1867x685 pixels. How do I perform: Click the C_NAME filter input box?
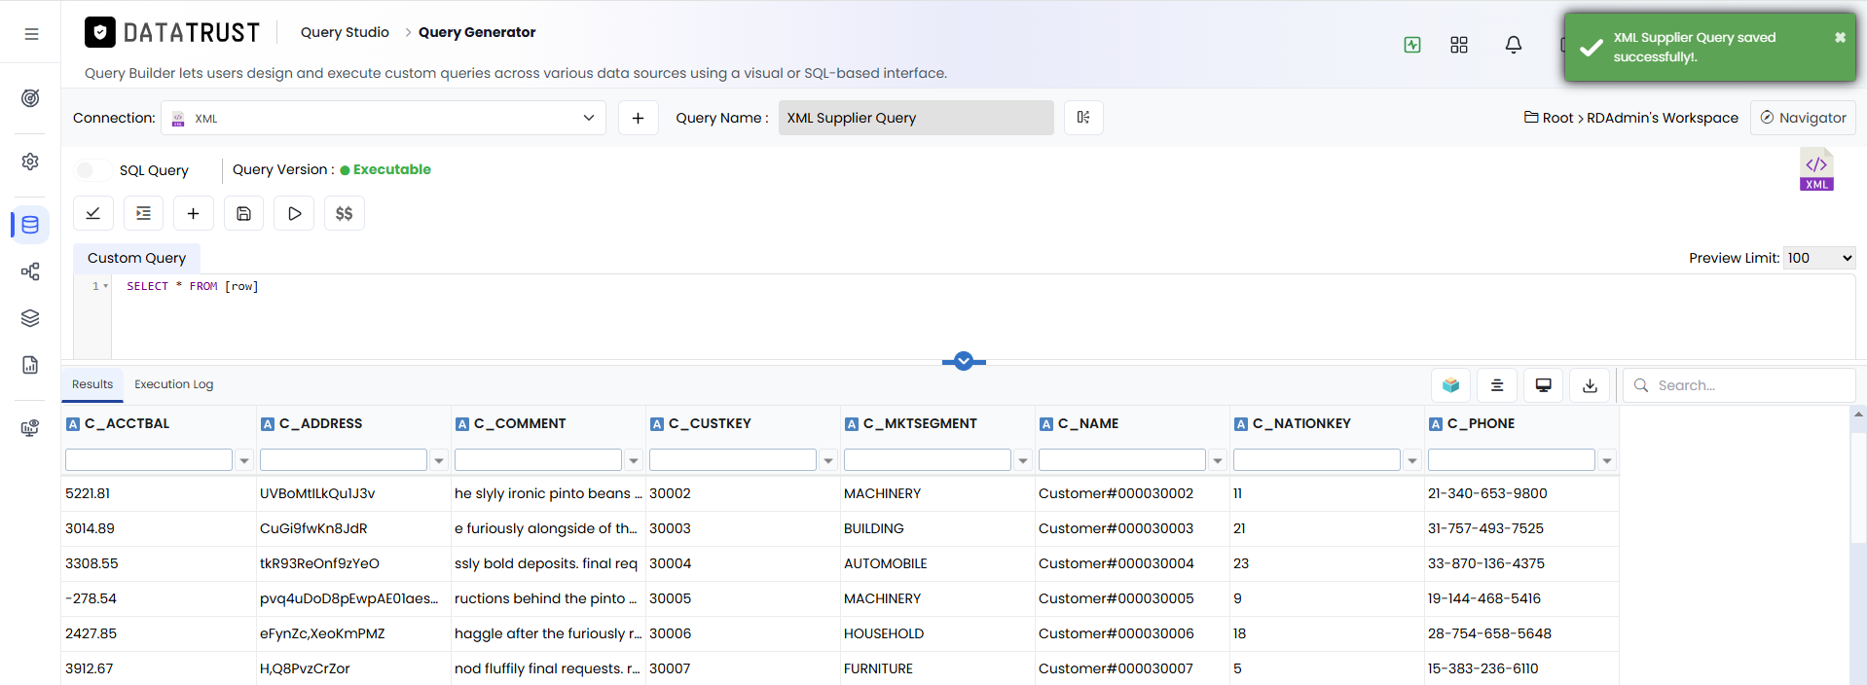(1122, 460)
